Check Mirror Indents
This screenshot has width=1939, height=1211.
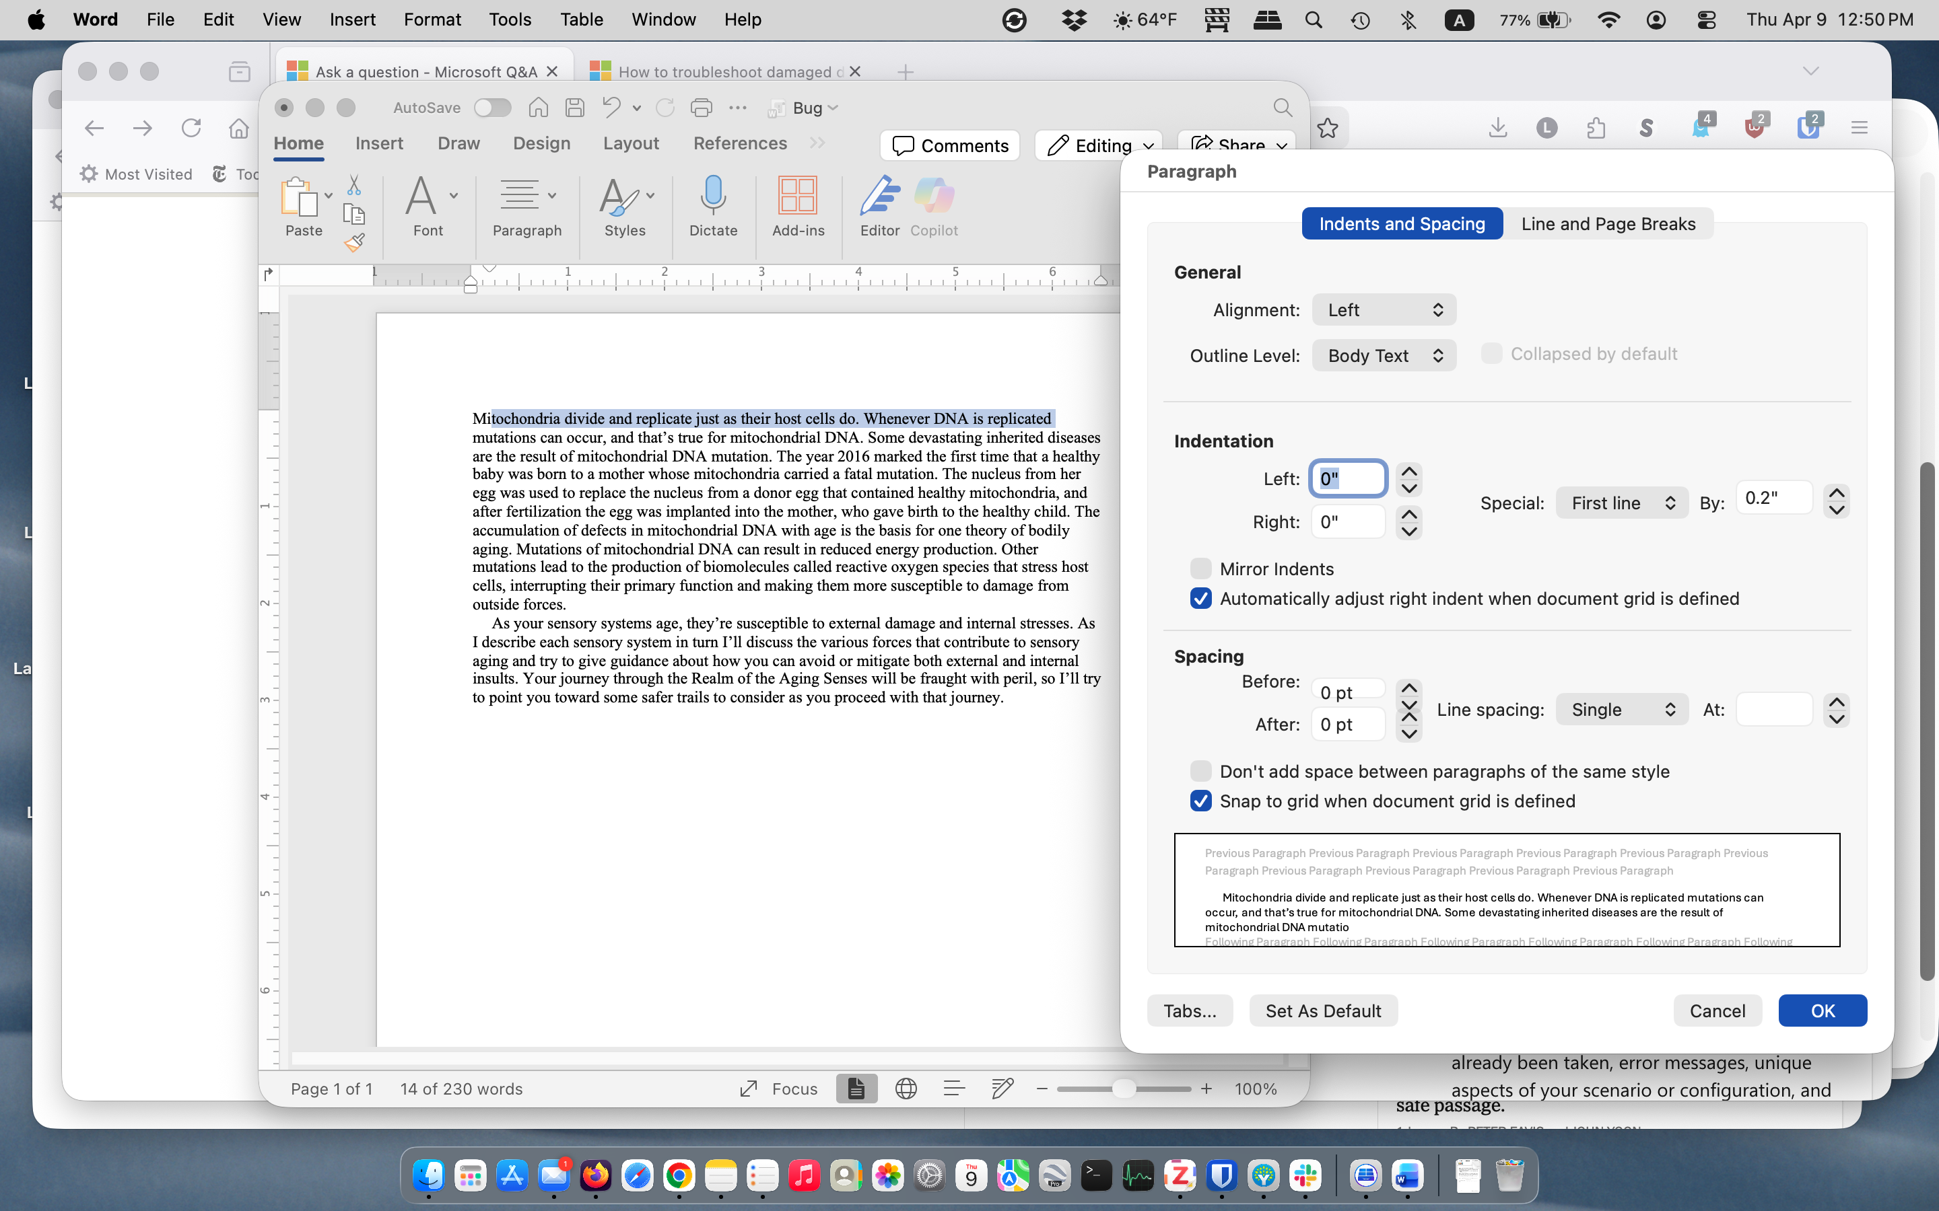1200,568
